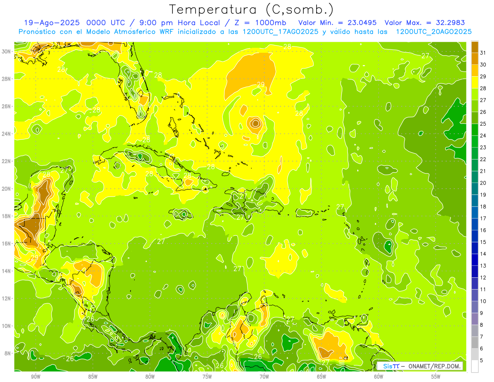Select 'Valor Min. = 23.0495' text
Image resolution: width=494 pixels, height=382 pixels.
338,23
